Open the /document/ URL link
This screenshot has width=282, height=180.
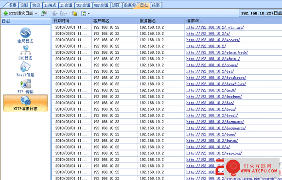point(215,122)
